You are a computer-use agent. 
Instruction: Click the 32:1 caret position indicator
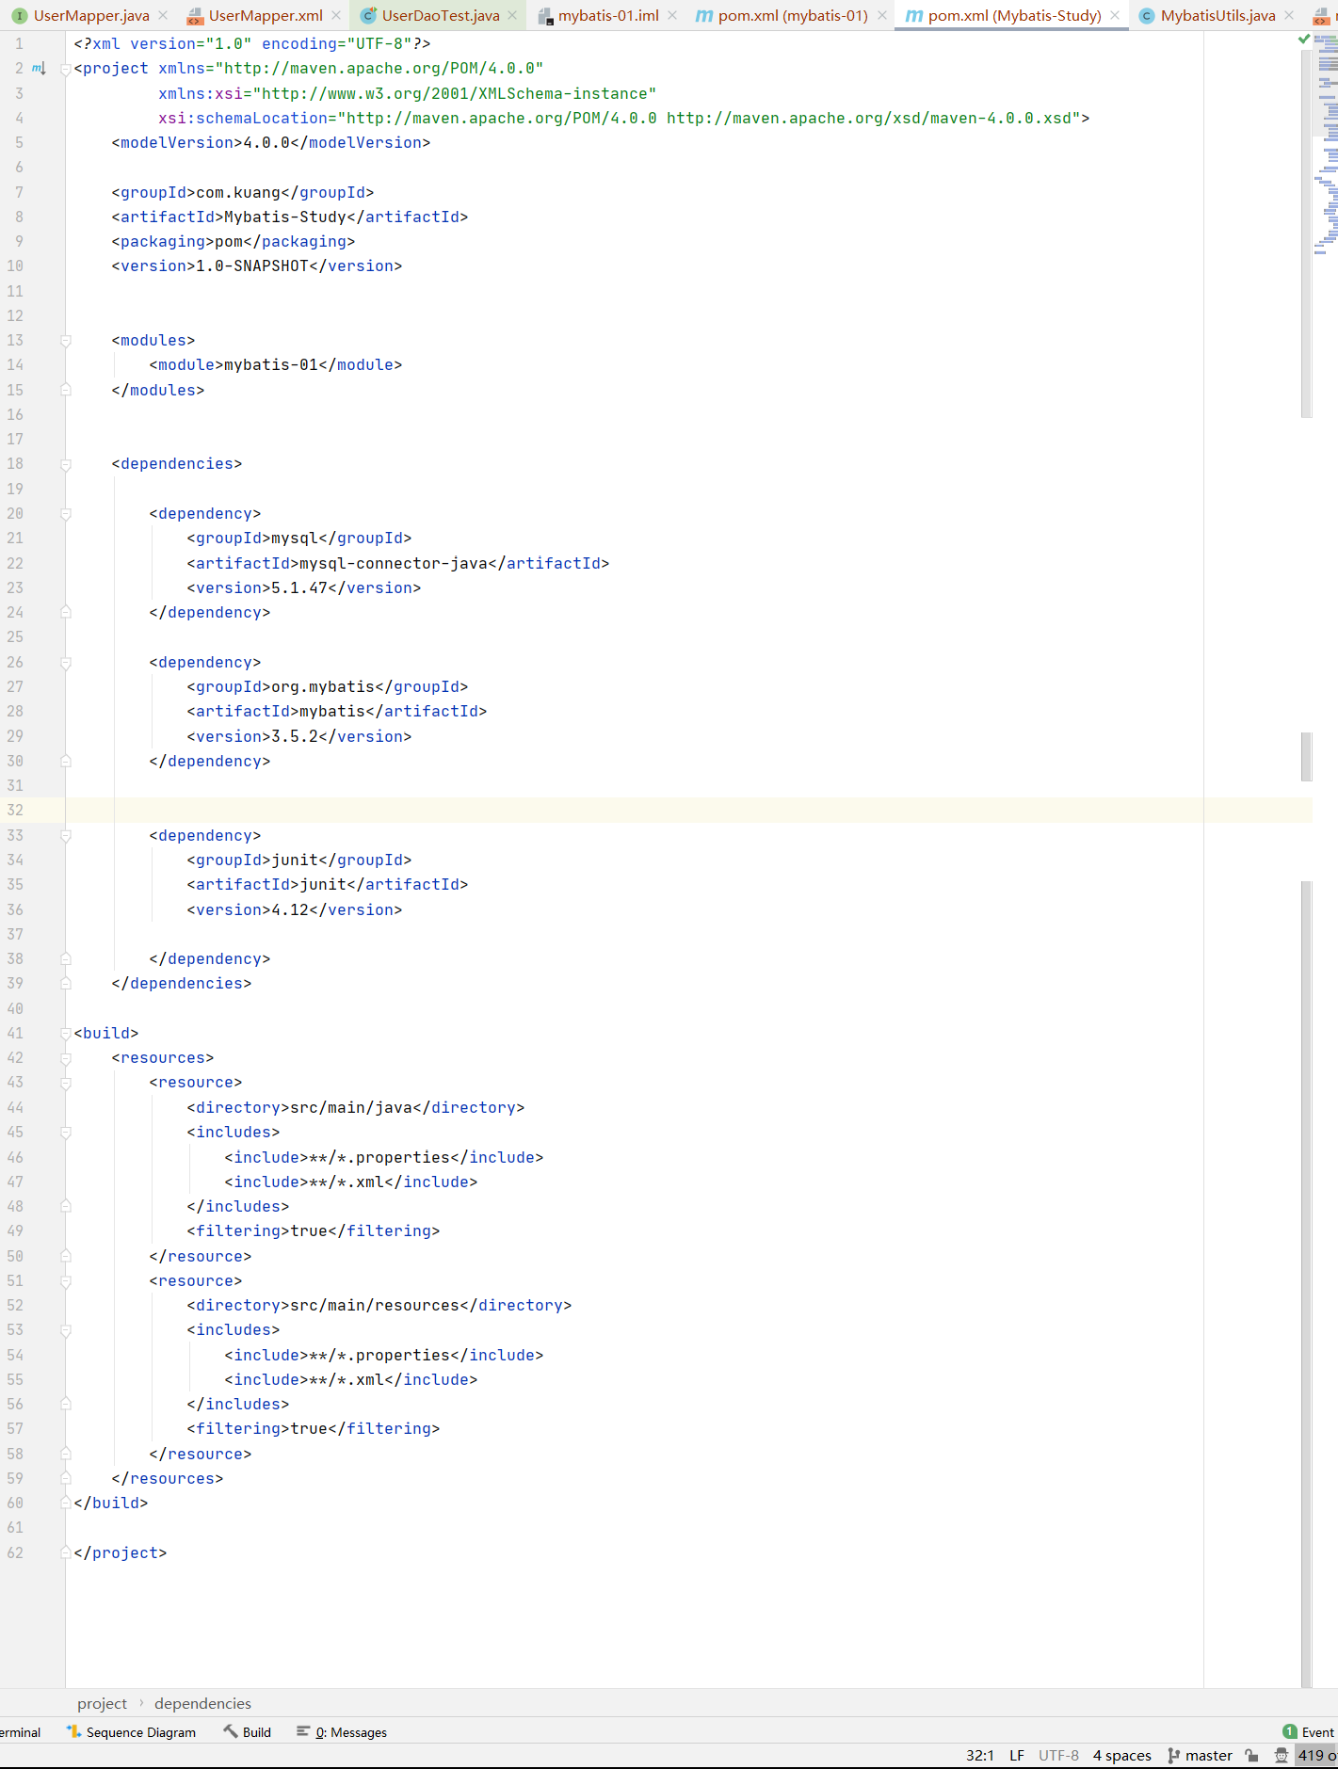[x=979, y=1756]
